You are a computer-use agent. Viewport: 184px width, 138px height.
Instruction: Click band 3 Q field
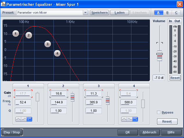pos(94,111)
